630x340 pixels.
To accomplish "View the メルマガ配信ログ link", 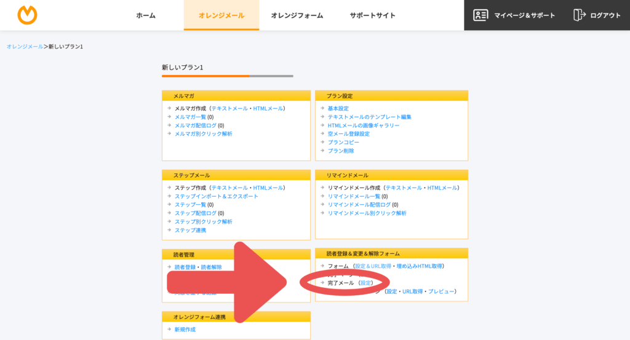I will 195,125.
